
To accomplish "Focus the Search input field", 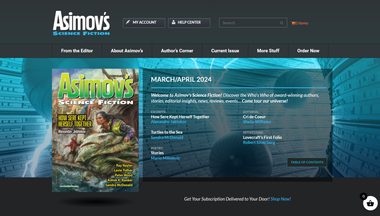I will [253, 23].
